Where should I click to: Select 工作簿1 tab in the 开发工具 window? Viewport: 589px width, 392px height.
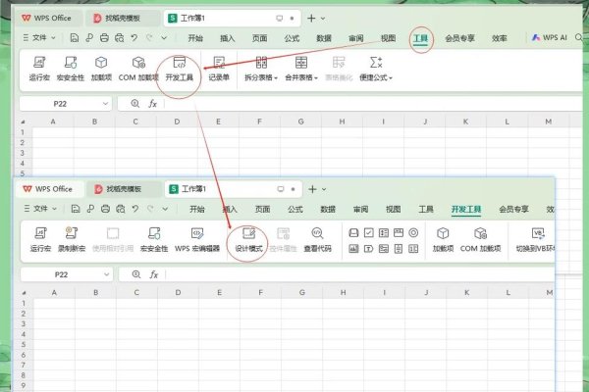coord(233,189)
